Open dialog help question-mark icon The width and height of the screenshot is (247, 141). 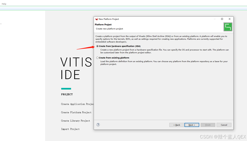click(98, 125)
